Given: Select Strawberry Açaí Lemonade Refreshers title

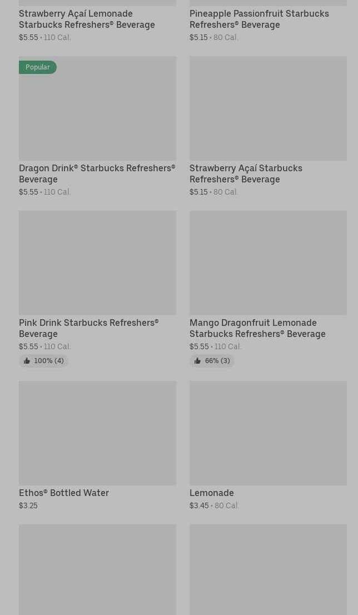Looking at the screenshot, I should click(87, 19).
